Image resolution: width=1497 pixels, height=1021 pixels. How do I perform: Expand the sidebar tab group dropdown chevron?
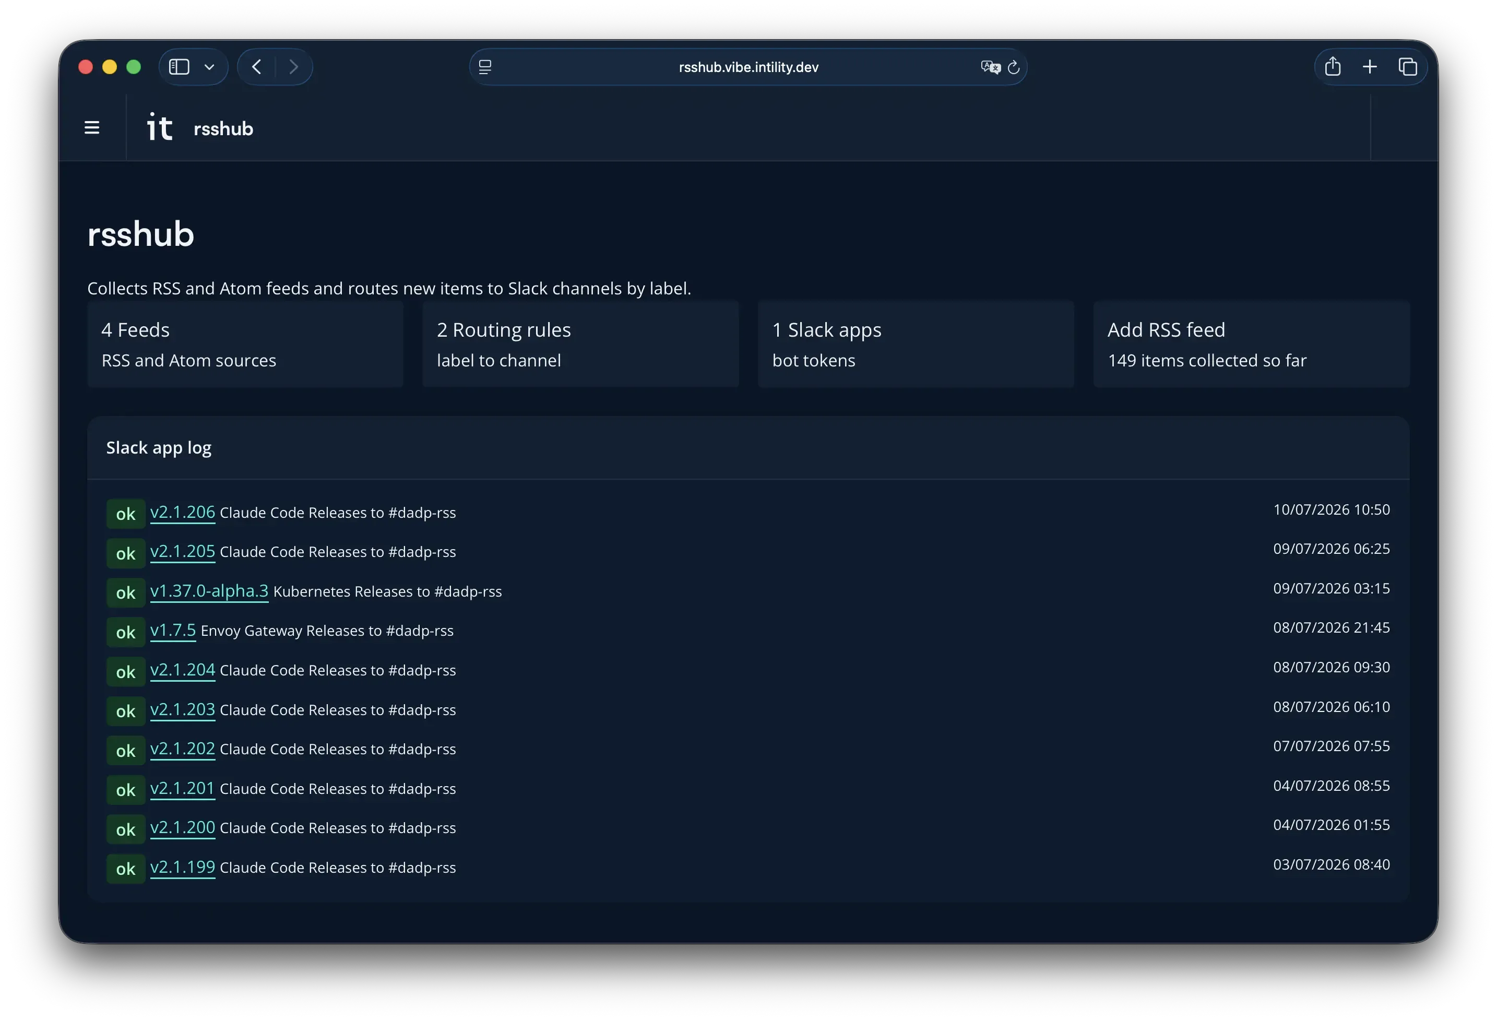tap(209, 67)
